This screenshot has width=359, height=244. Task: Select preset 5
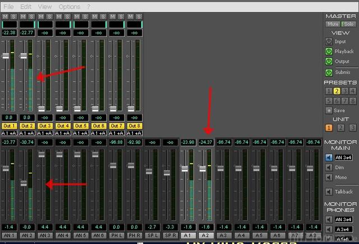[x=329, y=101]
